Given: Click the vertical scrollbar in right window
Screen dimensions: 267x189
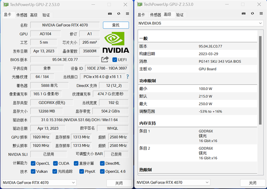Looking at the screenshot, I should 260,80.
